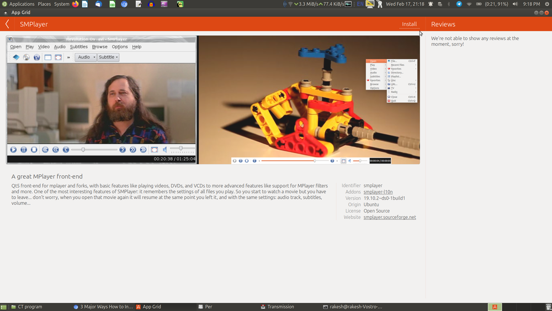
Task: Click the Open Source license value
Action: 376,211
